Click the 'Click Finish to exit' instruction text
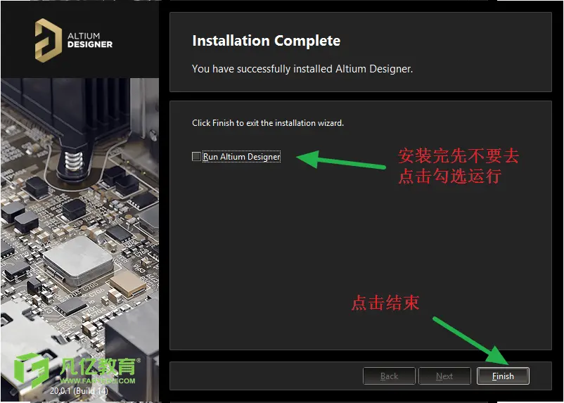Screen dimensions: 564x403 coord(268,122)
